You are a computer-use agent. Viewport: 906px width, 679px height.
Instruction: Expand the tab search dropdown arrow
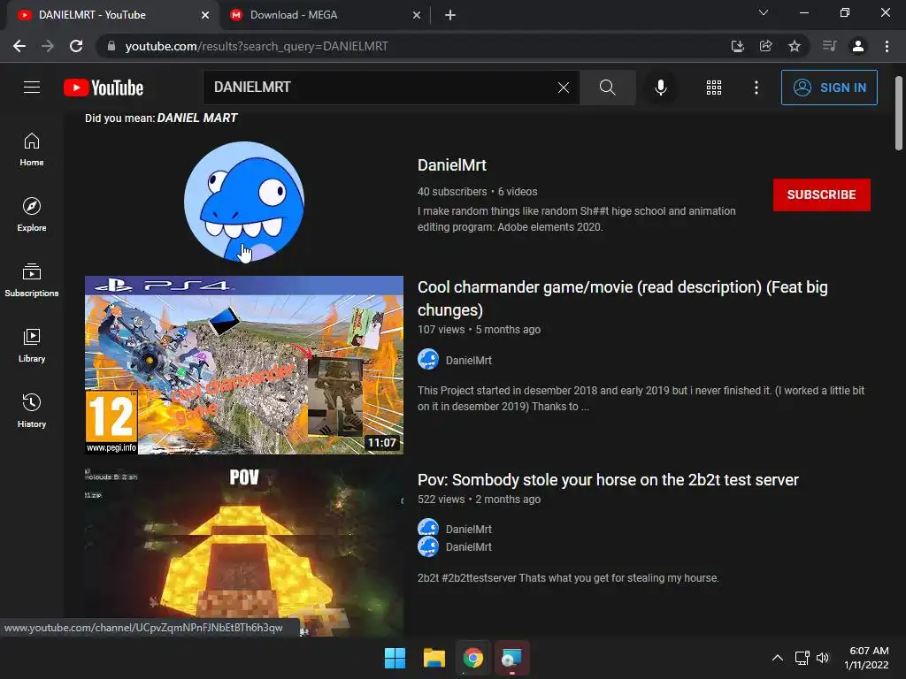tap(764, 12)
